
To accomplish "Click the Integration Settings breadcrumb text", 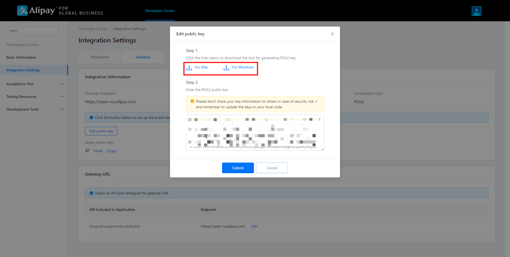I will [x=129, y=29].
